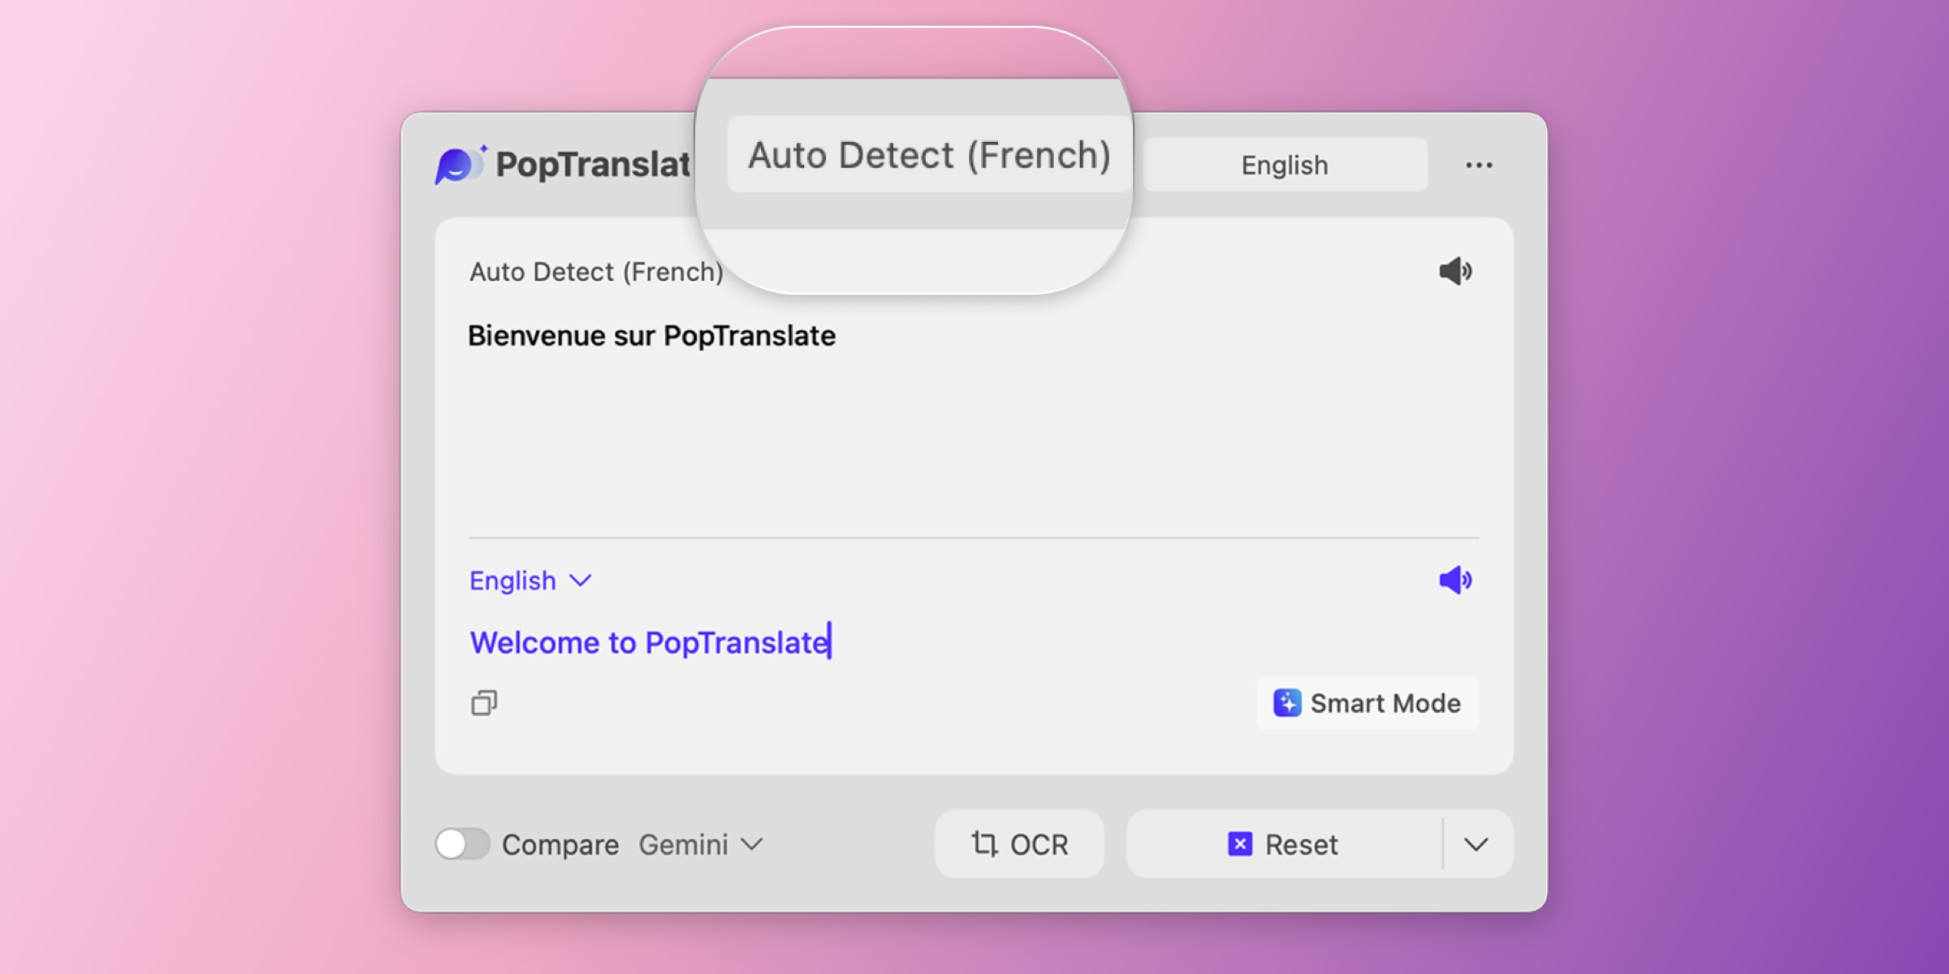The image size is (1949, 974).
Task: Select the English target language in header
Action: point(1285,165)
